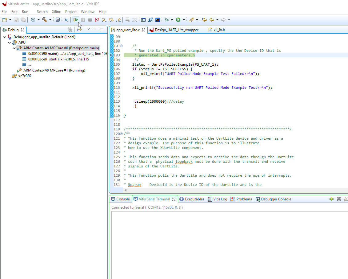Viewport: 348px width, 279px height.
Task: Click the Skip All Breakpoints icon
Action: coord(66,20)
